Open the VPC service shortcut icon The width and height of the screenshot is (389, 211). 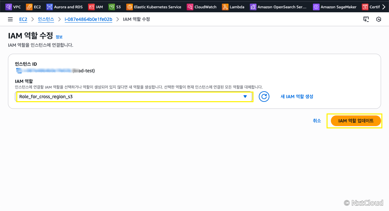(x=8, y=7)
